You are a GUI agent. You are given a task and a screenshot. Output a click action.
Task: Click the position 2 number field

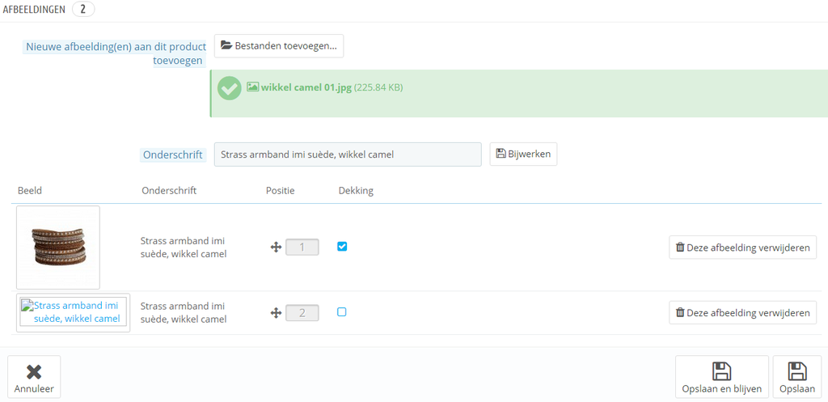(302, 312)
